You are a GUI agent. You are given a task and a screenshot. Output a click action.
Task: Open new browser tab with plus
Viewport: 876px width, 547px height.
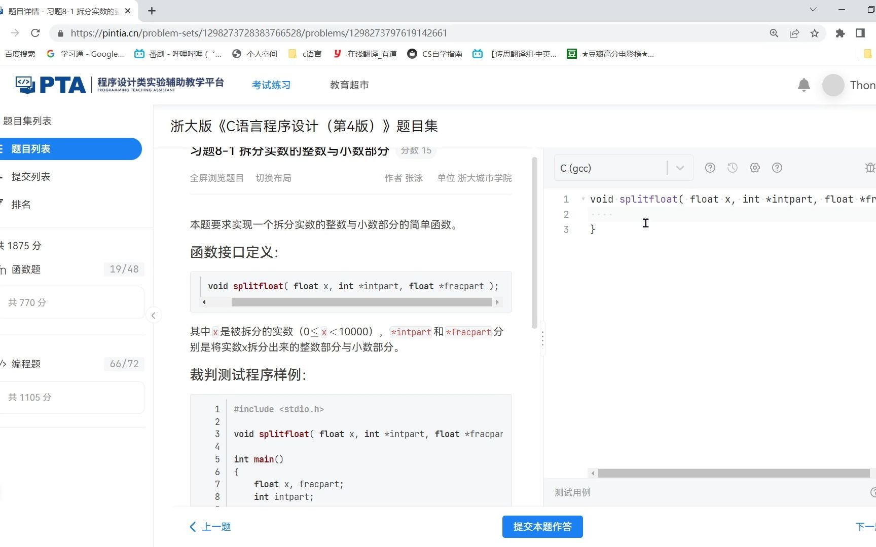tap(152, 11)
